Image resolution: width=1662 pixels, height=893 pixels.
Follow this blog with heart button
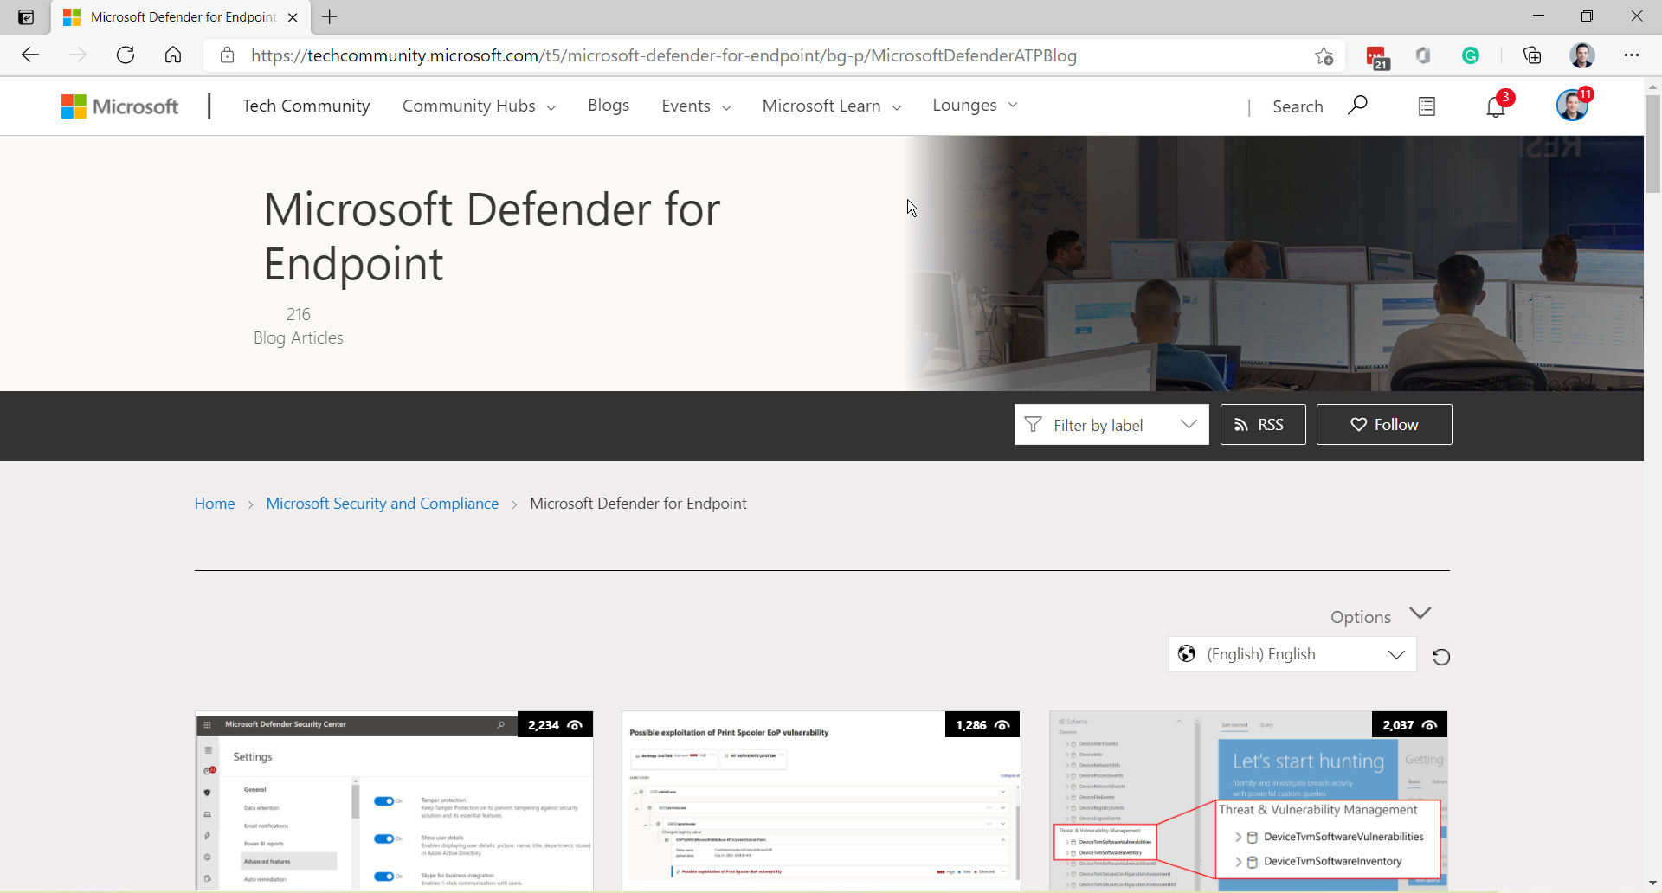coord(1384,424)
